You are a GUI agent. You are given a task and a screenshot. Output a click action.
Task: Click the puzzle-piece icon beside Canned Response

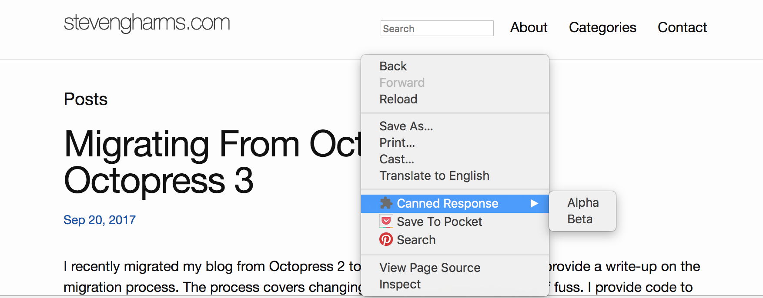[386, 203]
